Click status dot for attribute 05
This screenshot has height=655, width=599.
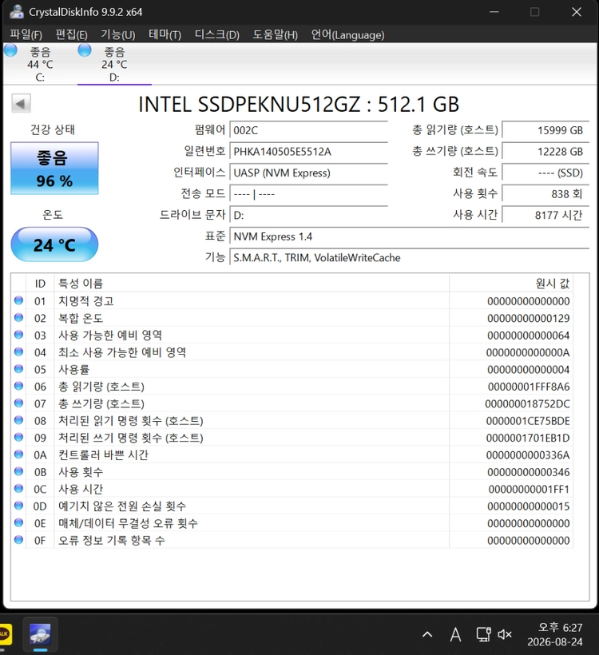click(x=18, y=369)
